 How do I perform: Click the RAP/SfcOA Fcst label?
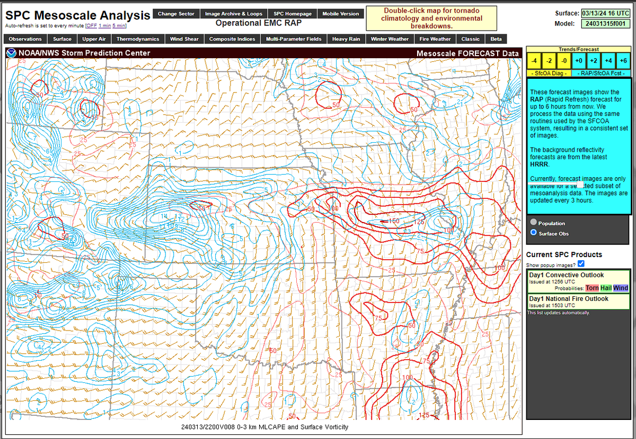[x=601, y=73]
